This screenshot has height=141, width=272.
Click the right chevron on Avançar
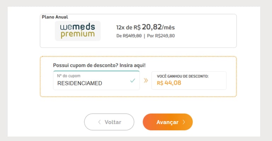click(184, 122)
